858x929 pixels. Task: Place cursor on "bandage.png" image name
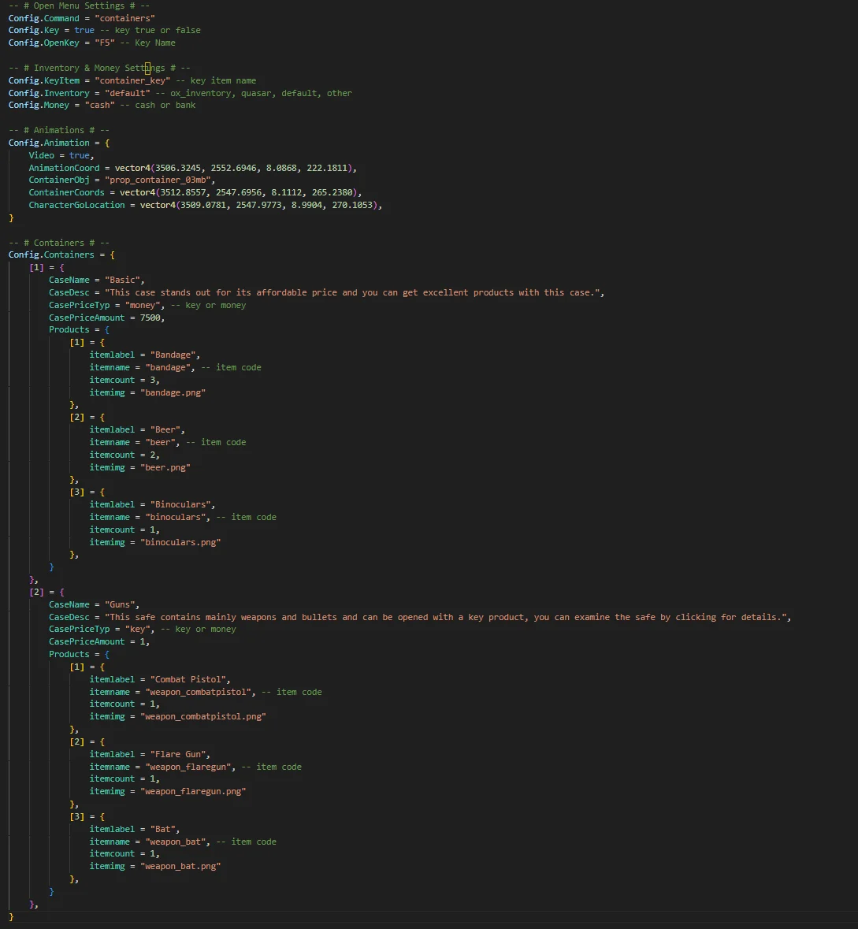click(173, 392)
